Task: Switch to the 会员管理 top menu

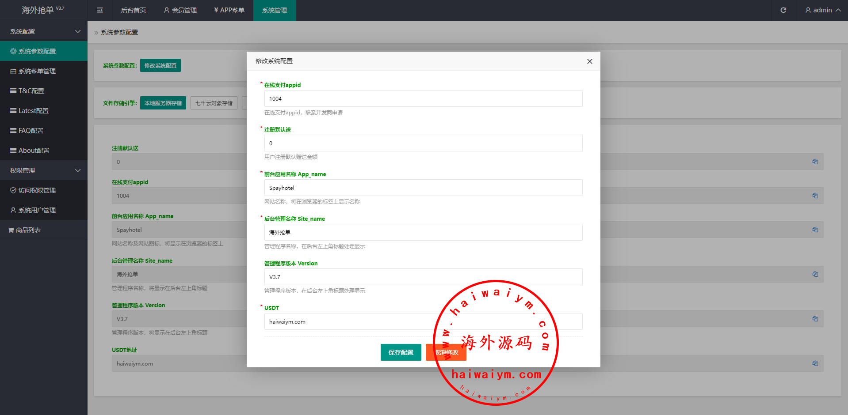Action: [180, 10]
